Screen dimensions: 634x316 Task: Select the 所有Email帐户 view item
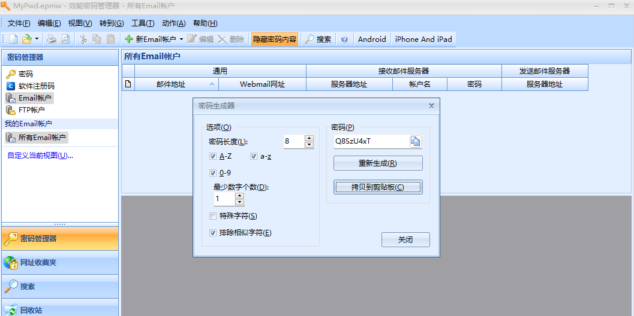(x=37, y=138)
